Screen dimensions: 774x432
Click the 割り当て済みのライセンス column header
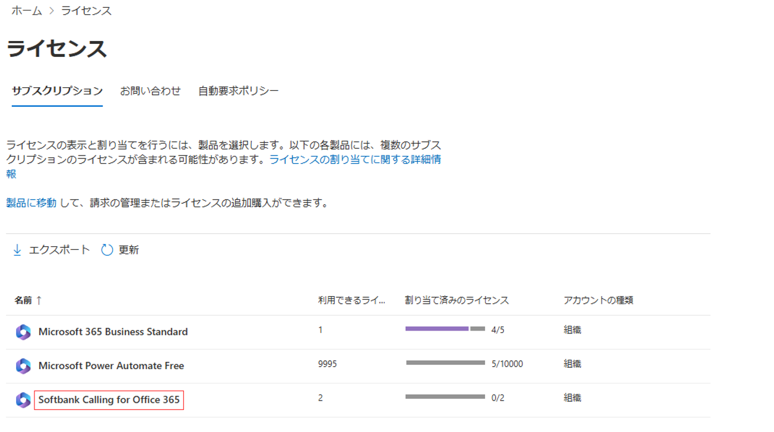(x=457, y=300)
